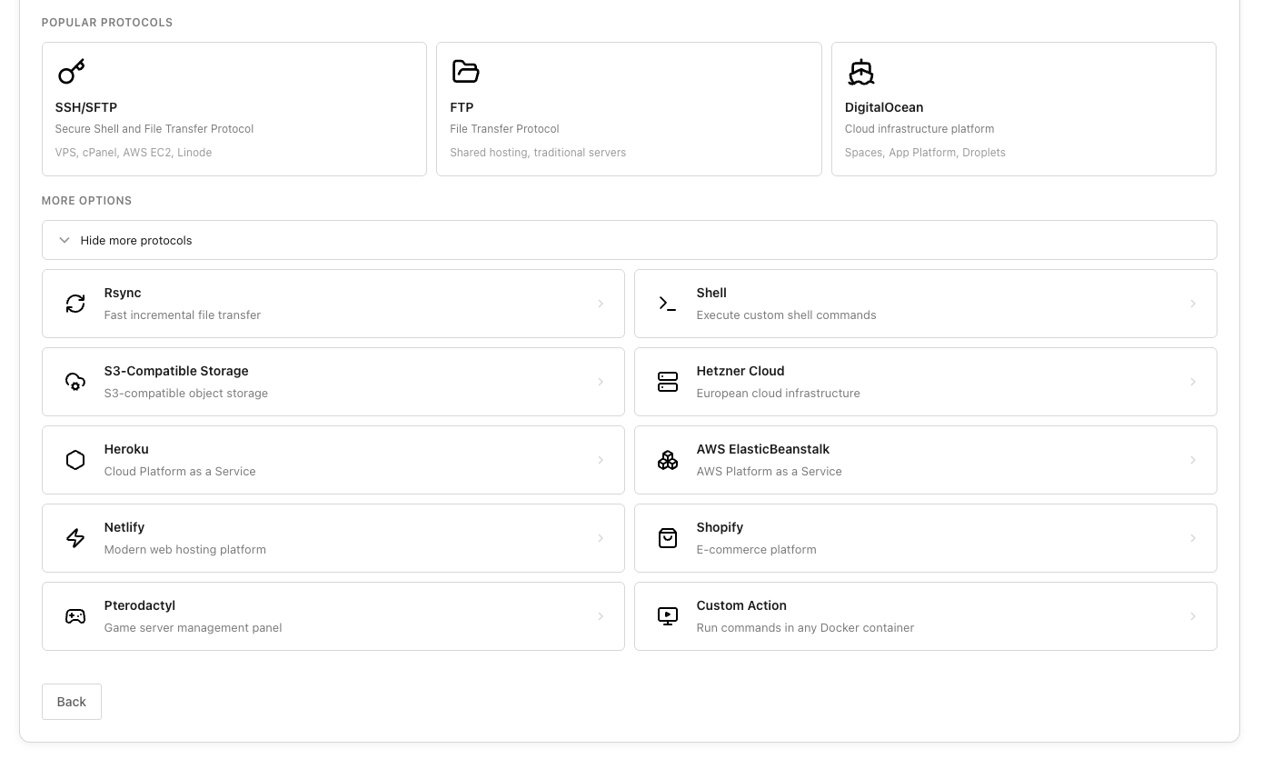Click the Netlify lightning icon
Viewport: 1272px width, 759px height.
coord(75,537)
